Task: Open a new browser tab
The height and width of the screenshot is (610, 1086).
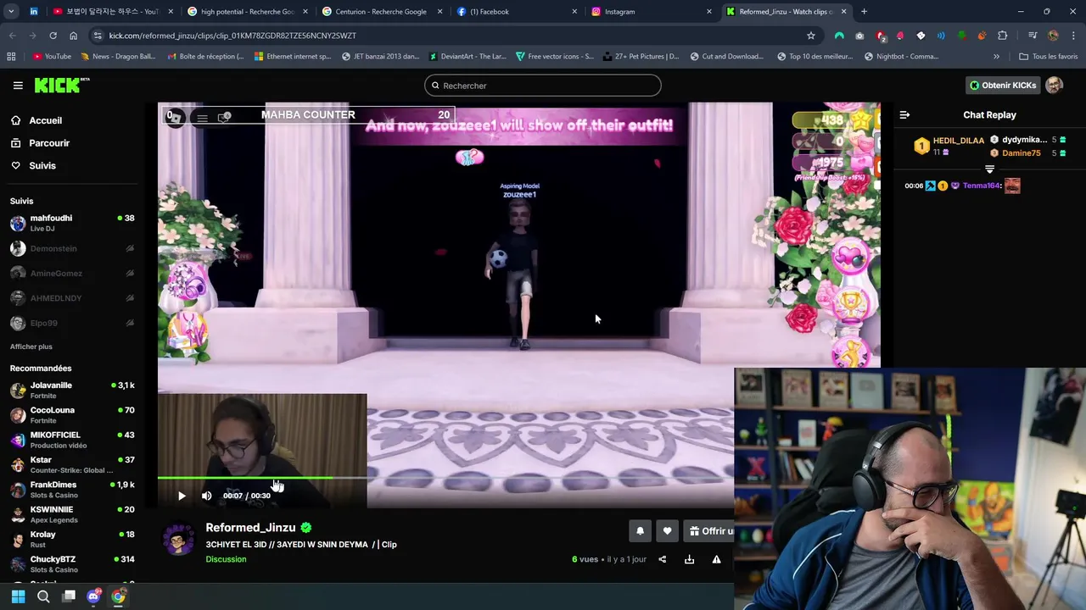Action: [864, 12]
